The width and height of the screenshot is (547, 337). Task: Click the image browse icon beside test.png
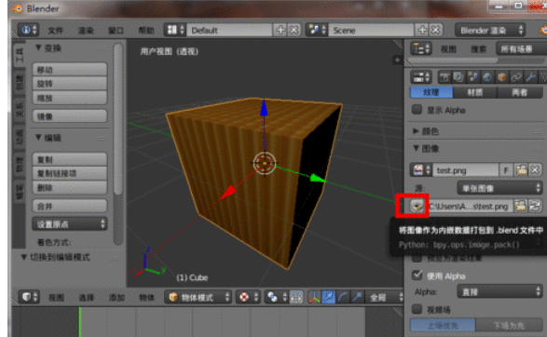[421, 170]
